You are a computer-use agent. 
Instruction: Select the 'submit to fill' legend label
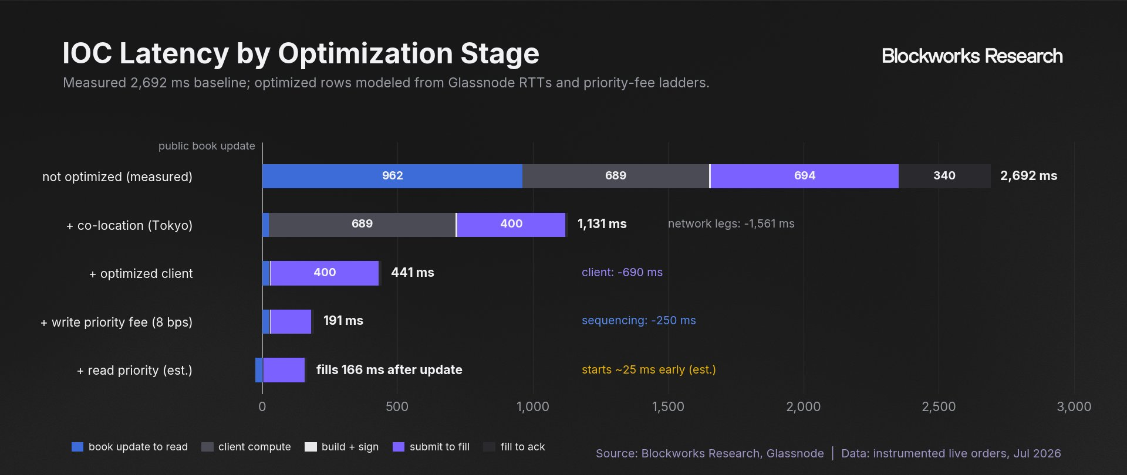click(x=440, y=447)
